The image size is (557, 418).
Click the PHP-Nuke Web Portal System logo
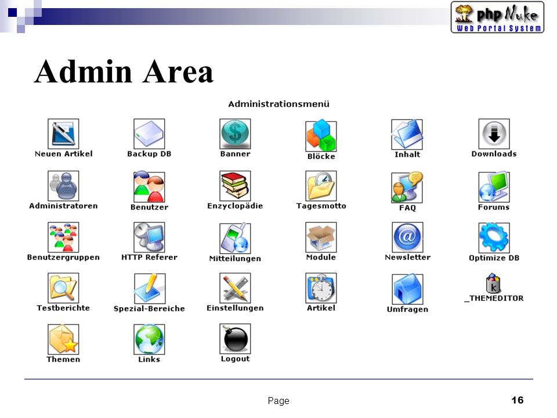point(497,17)
